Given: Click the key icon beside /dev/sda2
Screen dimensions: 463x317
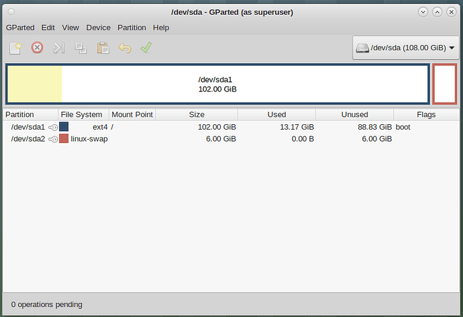Looking at the screenshot, I should (x=53, y=139).
